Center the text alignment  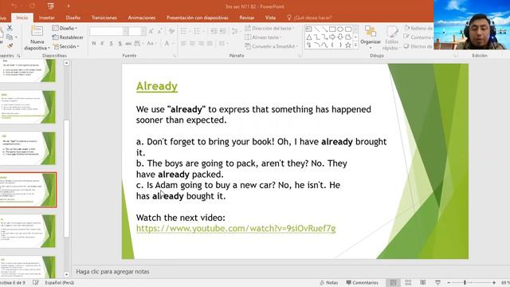coord(192,43)
